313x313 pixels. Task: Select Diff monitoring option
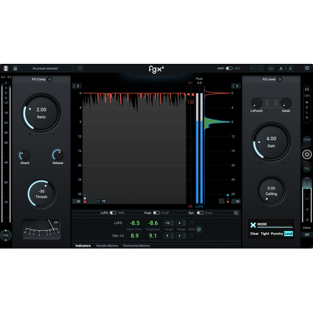pos(307,96)
